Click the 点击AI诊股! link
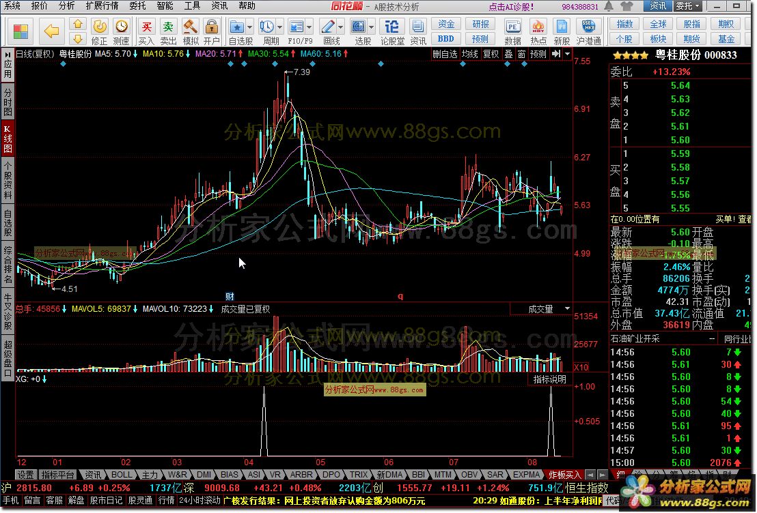757x513 pixels. [511, 6]
